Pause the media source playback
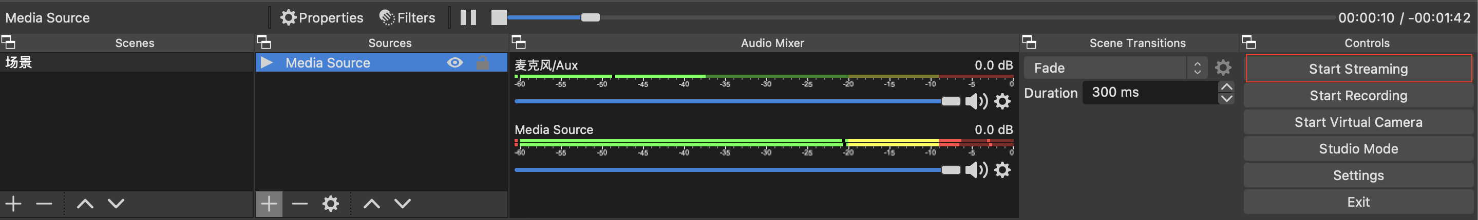Viewport: 1478px width, 220px height. pos(468,17)
